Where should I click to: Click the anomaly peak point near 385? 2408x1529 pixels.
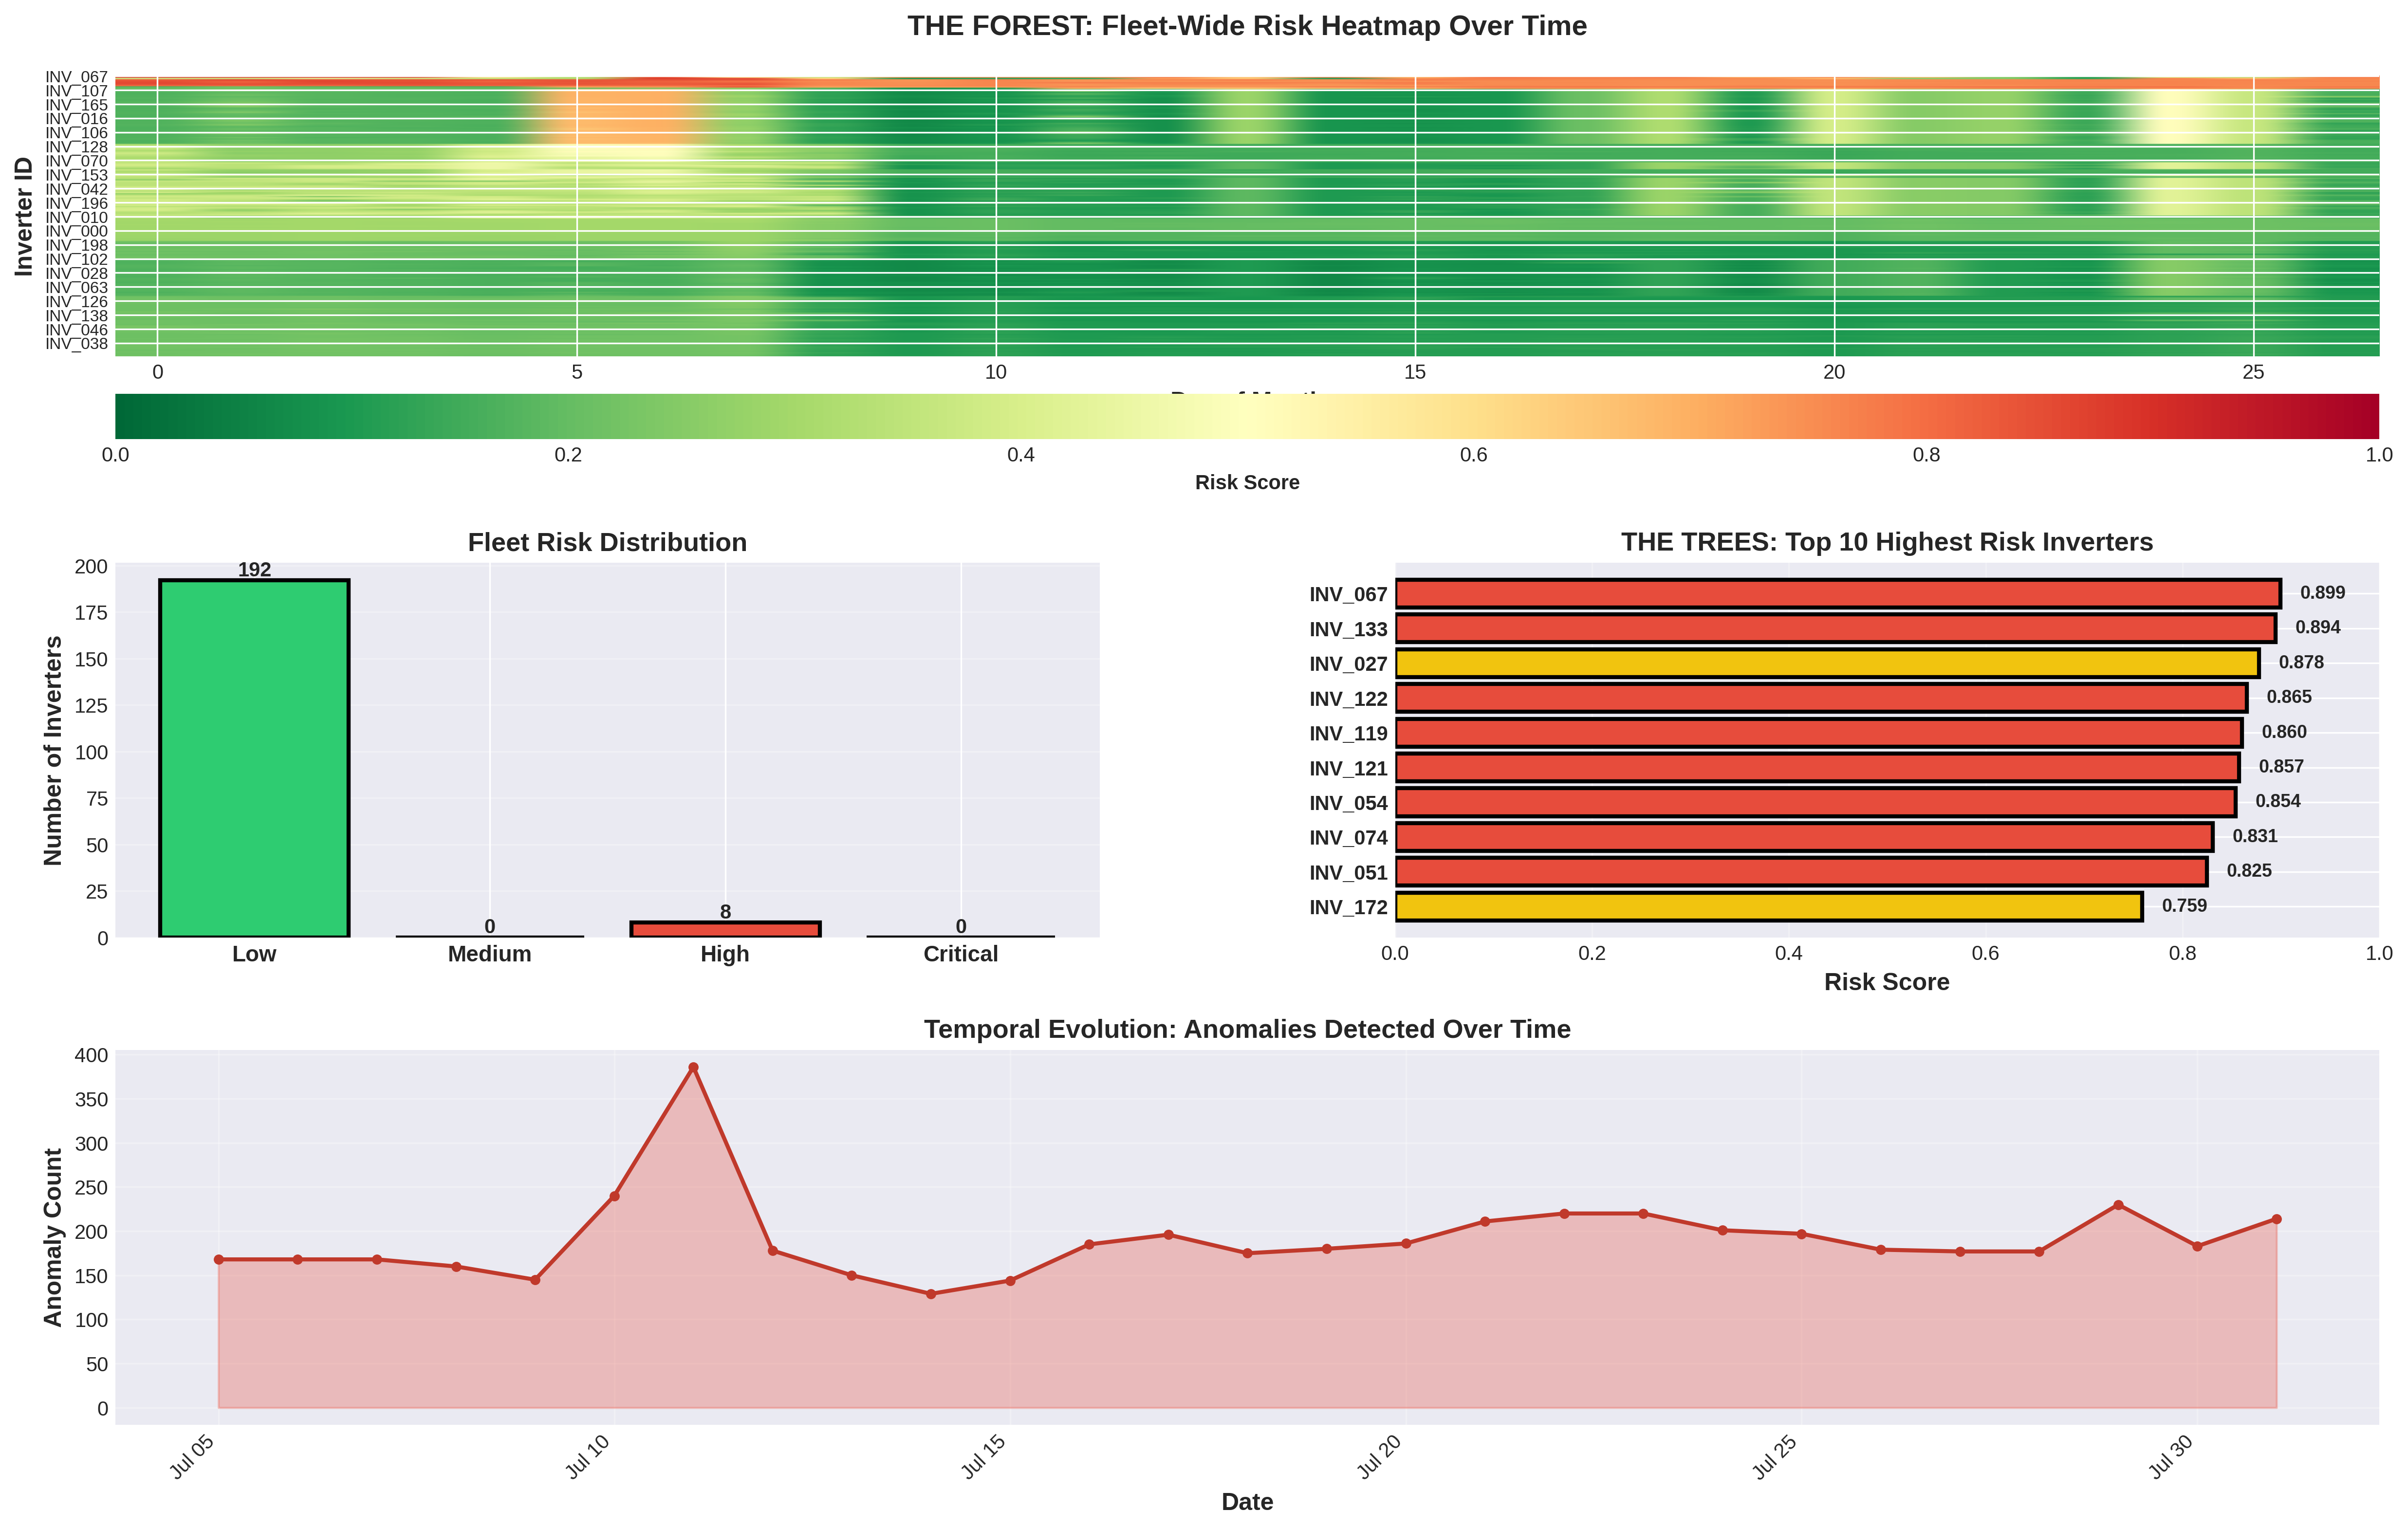(x=693, y=1068)
